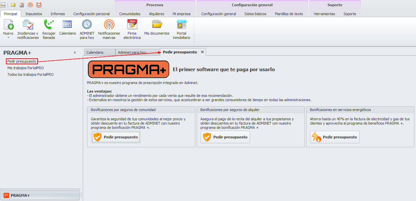Select Mis trabajos PortalPRO in sidebar
The image size is (416, 201).
tap(25, 68)
